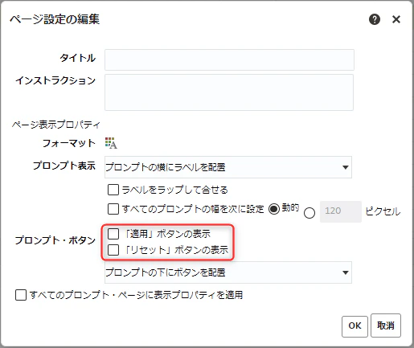Image resolution: width=414 pixels, height=348 pixels.
Task: Enable 「リセット」ボタンの表示 checkbox
Action: 113,250
